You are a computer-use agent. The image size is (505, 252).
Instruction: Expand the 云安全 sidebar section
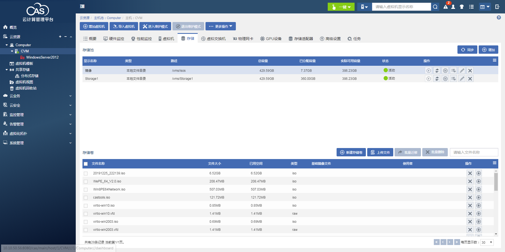(x=38, y=105)
